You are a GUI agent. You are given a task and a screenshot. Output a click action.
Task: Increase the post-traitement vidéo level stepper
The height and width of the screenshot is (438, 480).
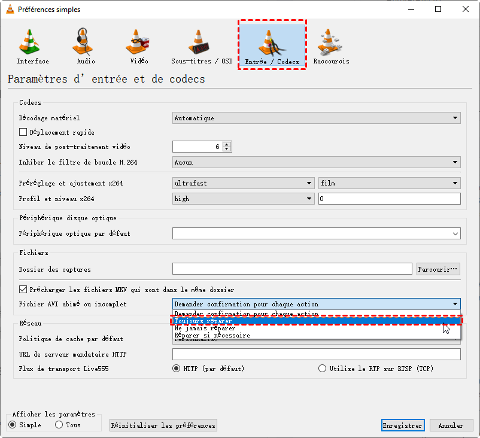tap(227, 144)
